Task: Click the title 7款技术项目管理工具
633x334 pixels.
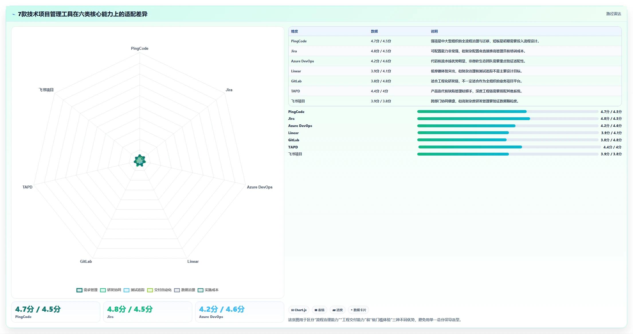Action: (x=83, y=14)
